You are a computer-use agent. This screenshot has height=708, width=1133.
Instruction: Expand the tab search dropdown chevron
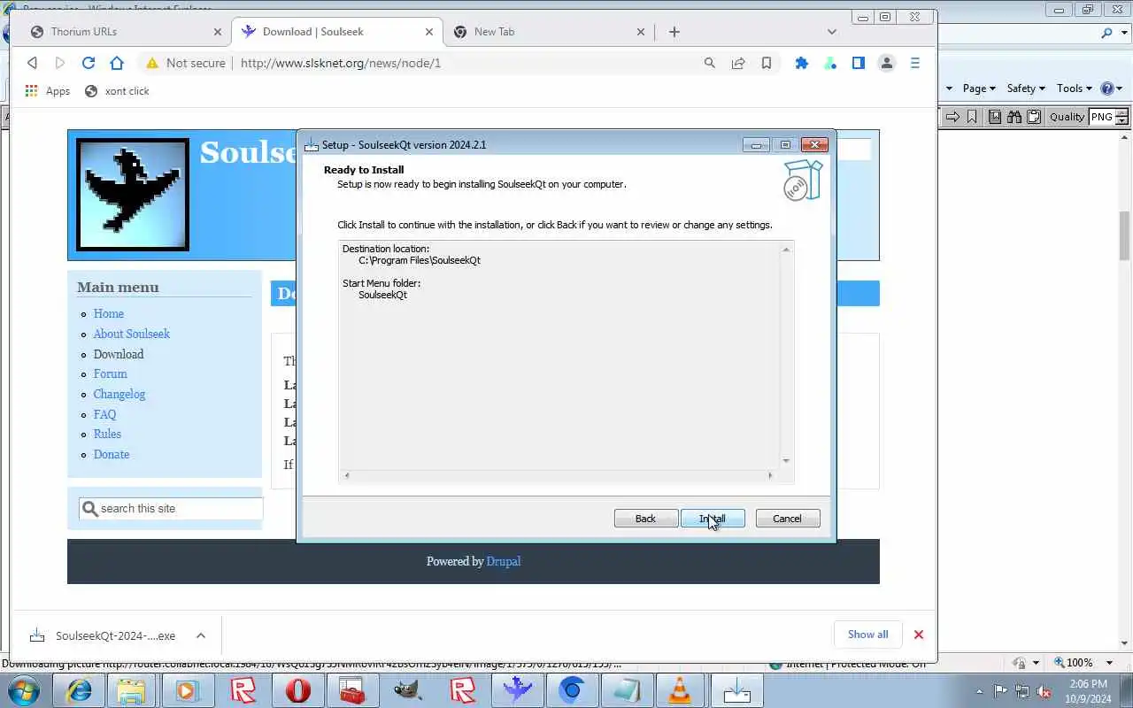[x=832, y=32]
